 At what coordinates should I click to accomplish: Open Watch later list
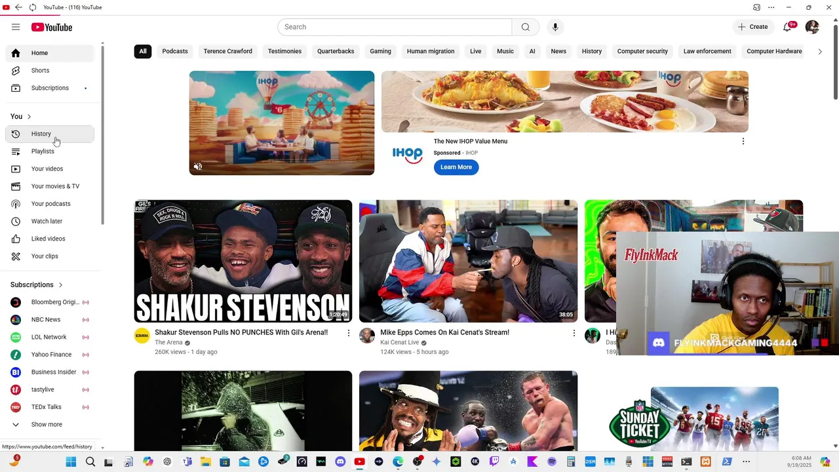point(50,221)
